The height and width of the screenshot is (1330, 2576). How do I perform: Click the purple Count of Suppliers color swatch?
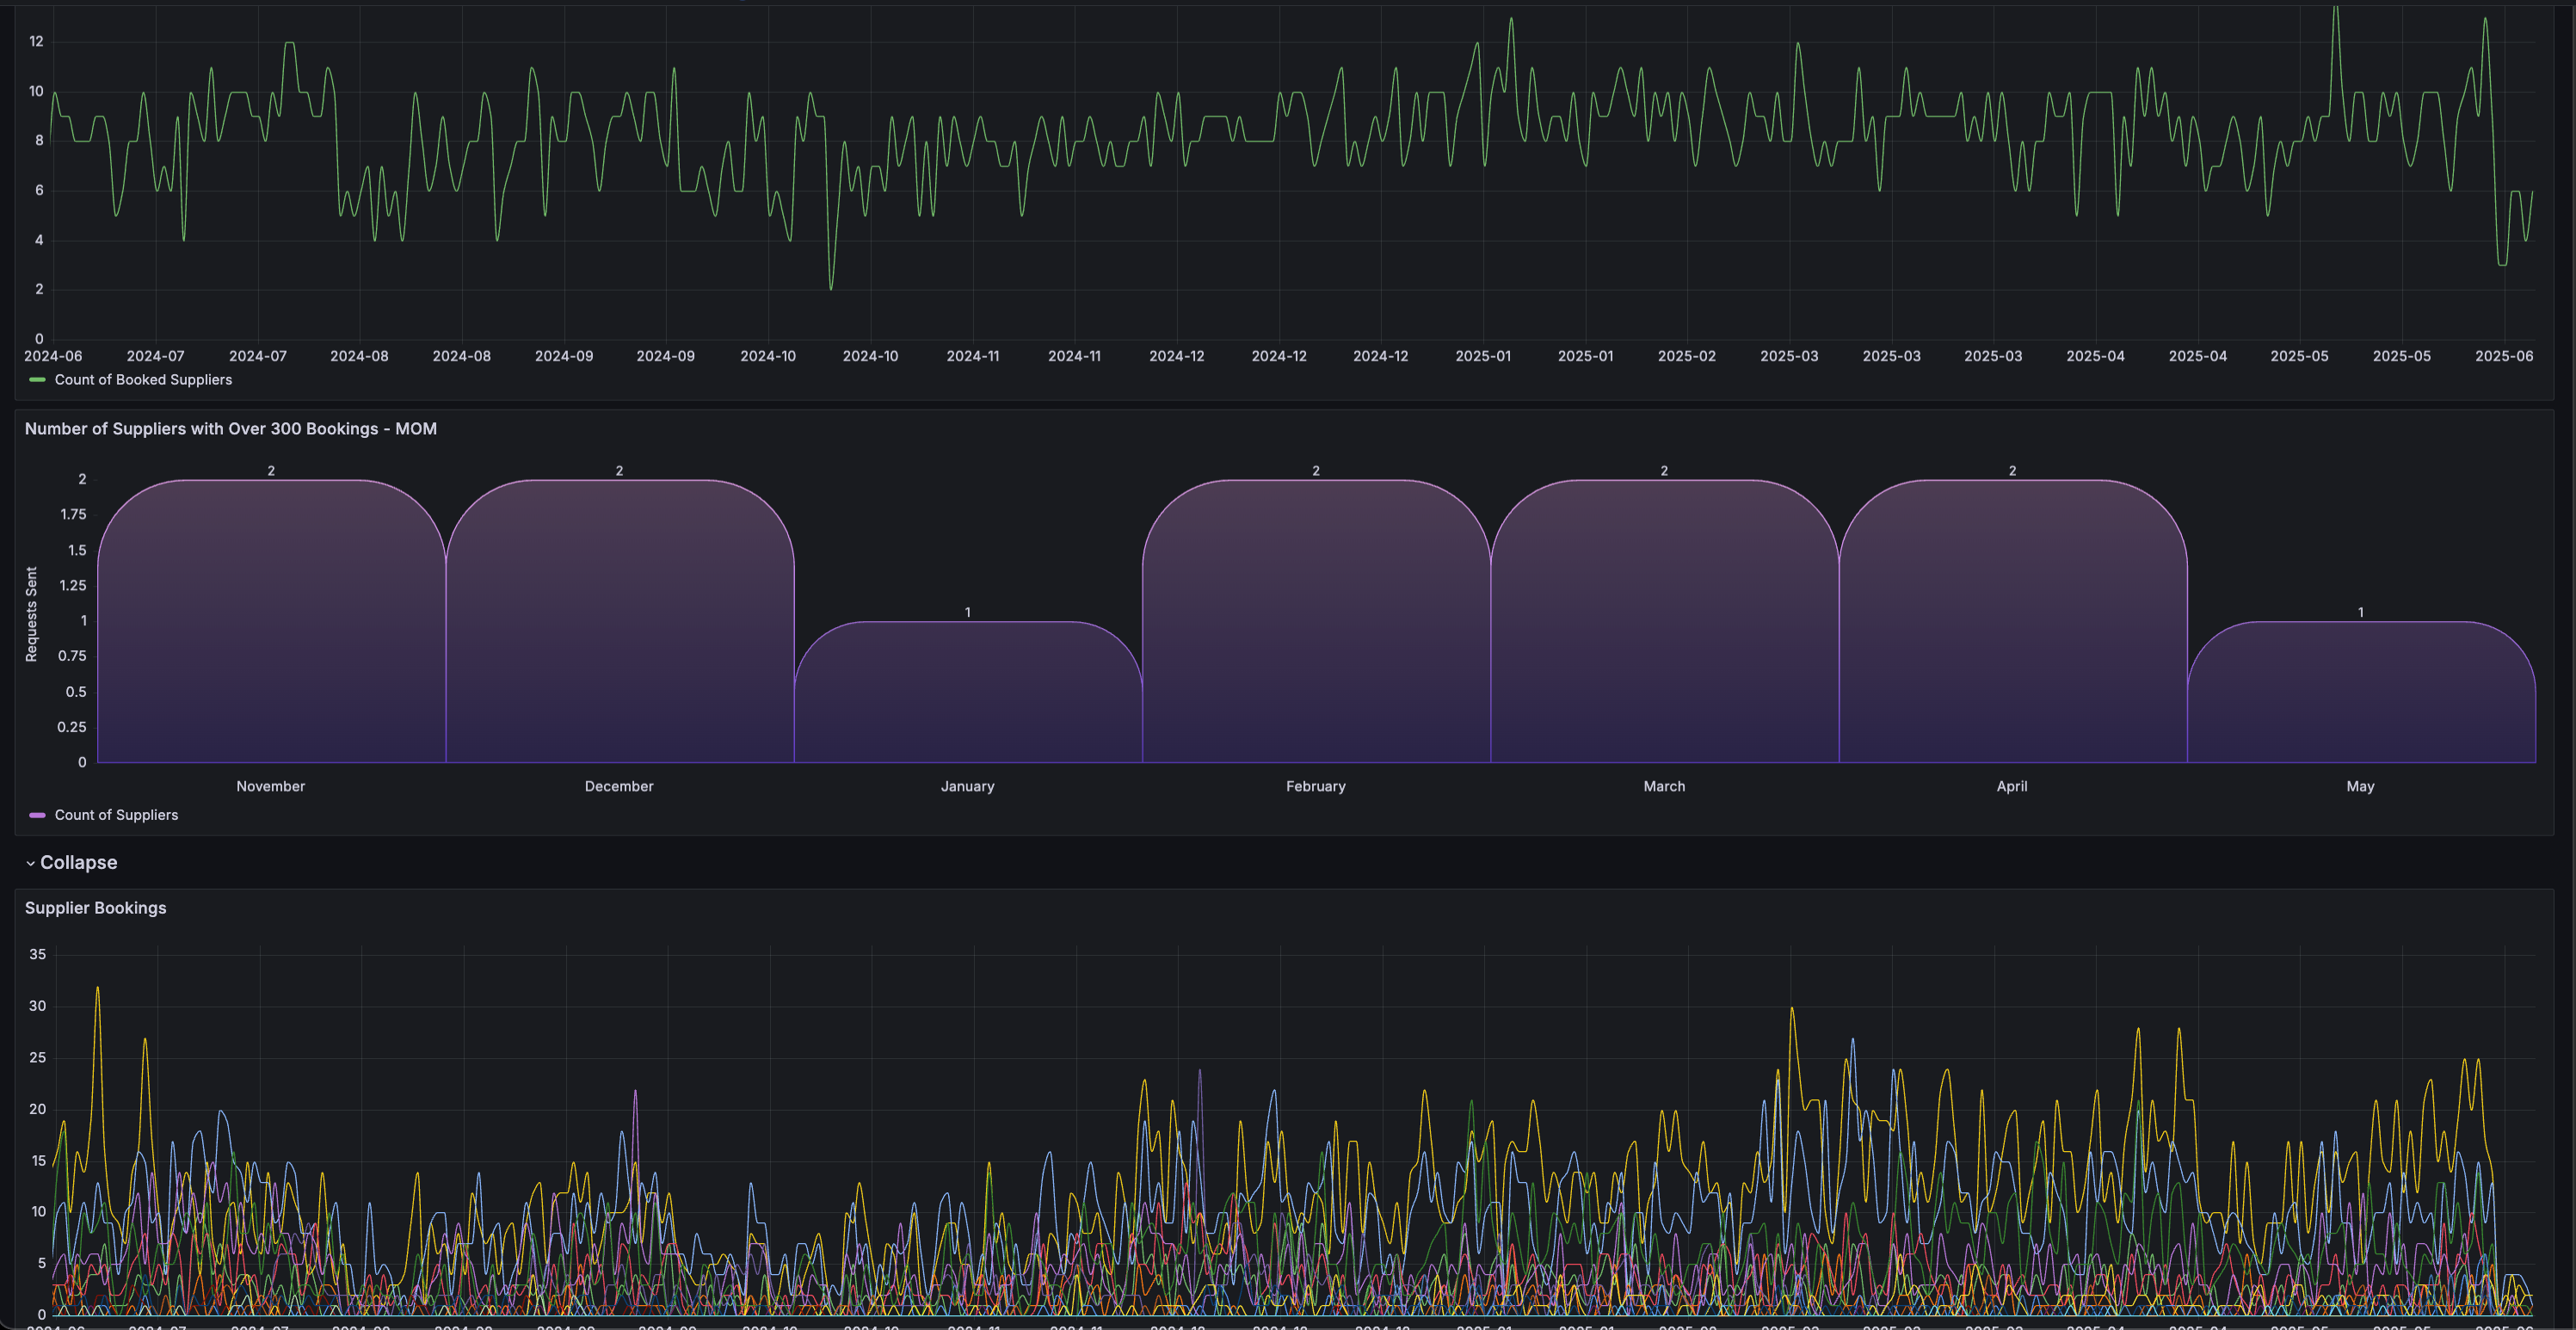coord(38,815)
